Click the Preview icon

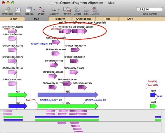(x=67, y=9)
